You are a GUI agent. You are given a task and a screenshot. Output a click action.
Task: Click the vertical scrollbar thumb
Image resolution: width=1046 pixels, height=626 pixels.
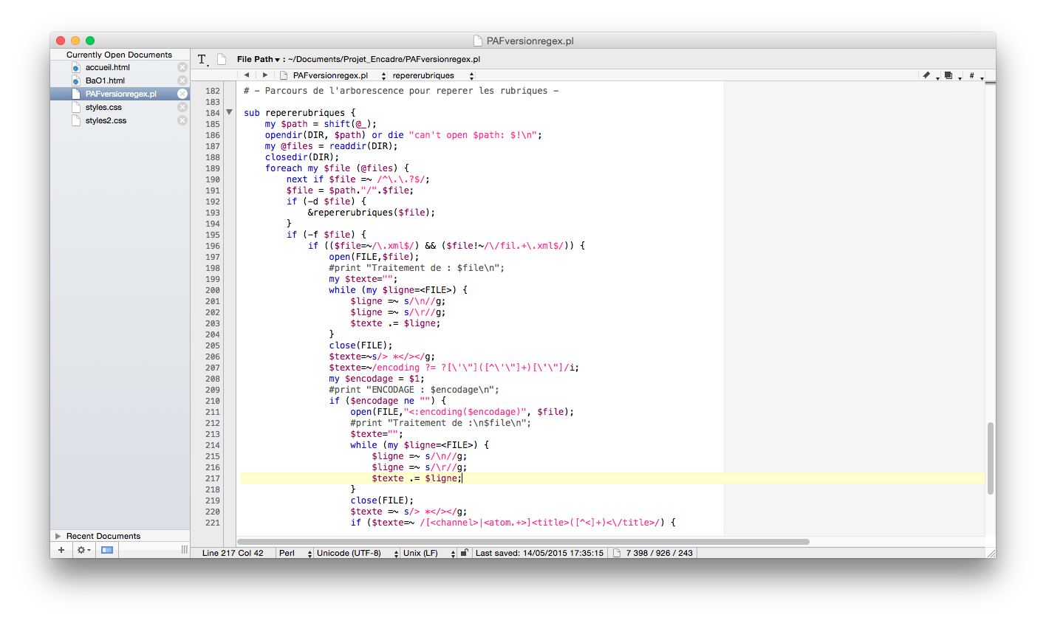click(x=991, y=458)
